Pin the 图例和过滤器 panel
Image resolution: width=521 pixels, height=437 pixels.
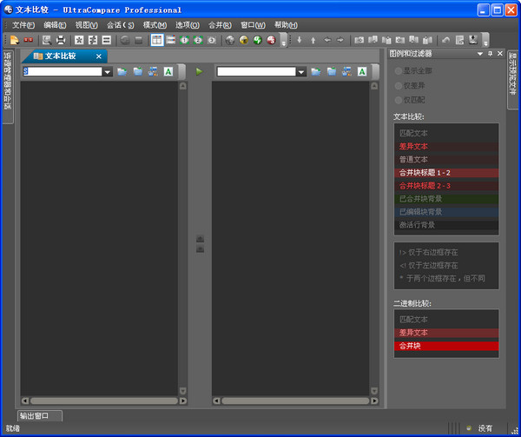pos(489,54)
